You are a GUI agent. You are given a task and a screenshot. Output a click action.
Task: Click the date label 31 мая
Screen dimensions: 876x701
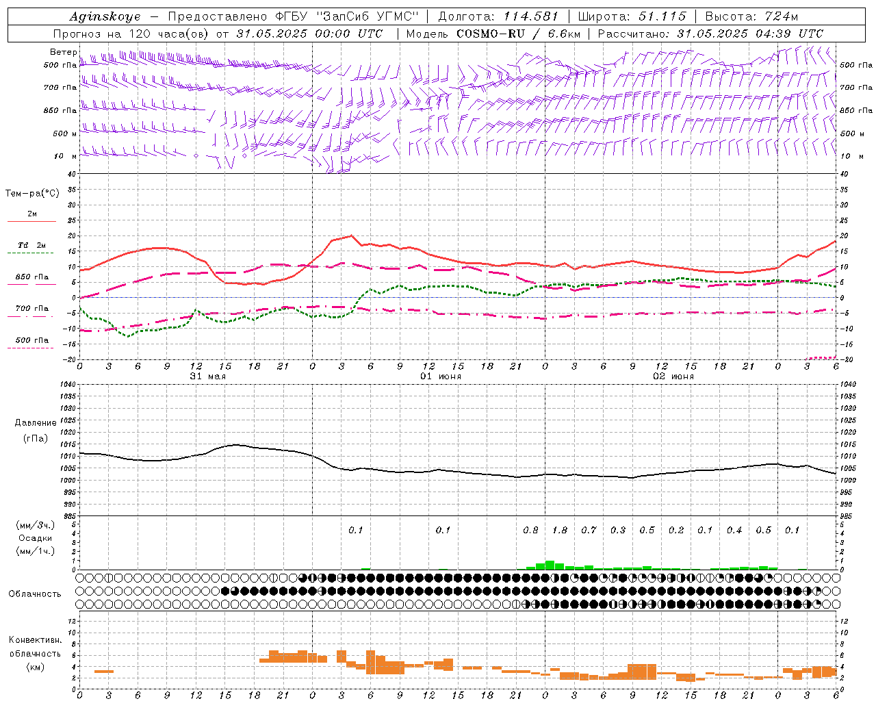click(208, 377)
